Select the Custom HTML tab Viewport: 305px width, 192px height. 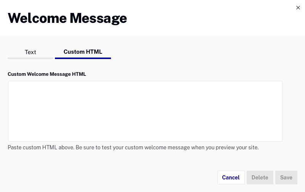[83, 52]
